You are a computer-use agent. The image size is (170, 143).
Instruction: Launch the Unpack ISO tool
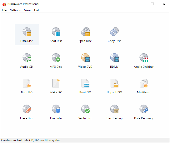click(114, 86)
